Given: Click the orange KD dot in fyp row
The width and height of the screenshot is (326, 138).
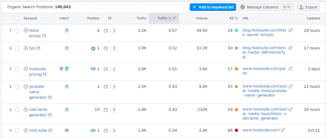Looking at the screenshot, I should click(x=236, y=48).
